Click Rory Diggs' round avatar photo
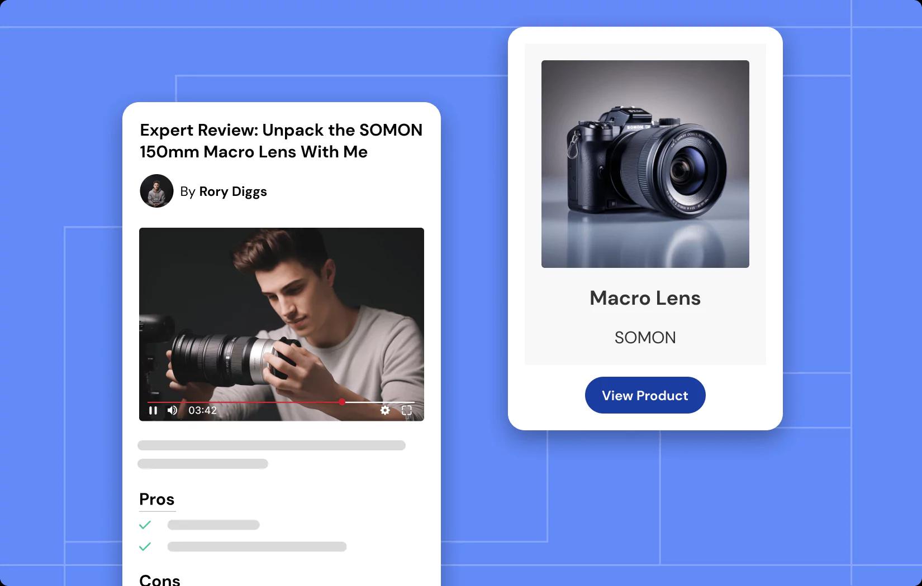This screenshot has width=922, height=586. tap(156, 191)
